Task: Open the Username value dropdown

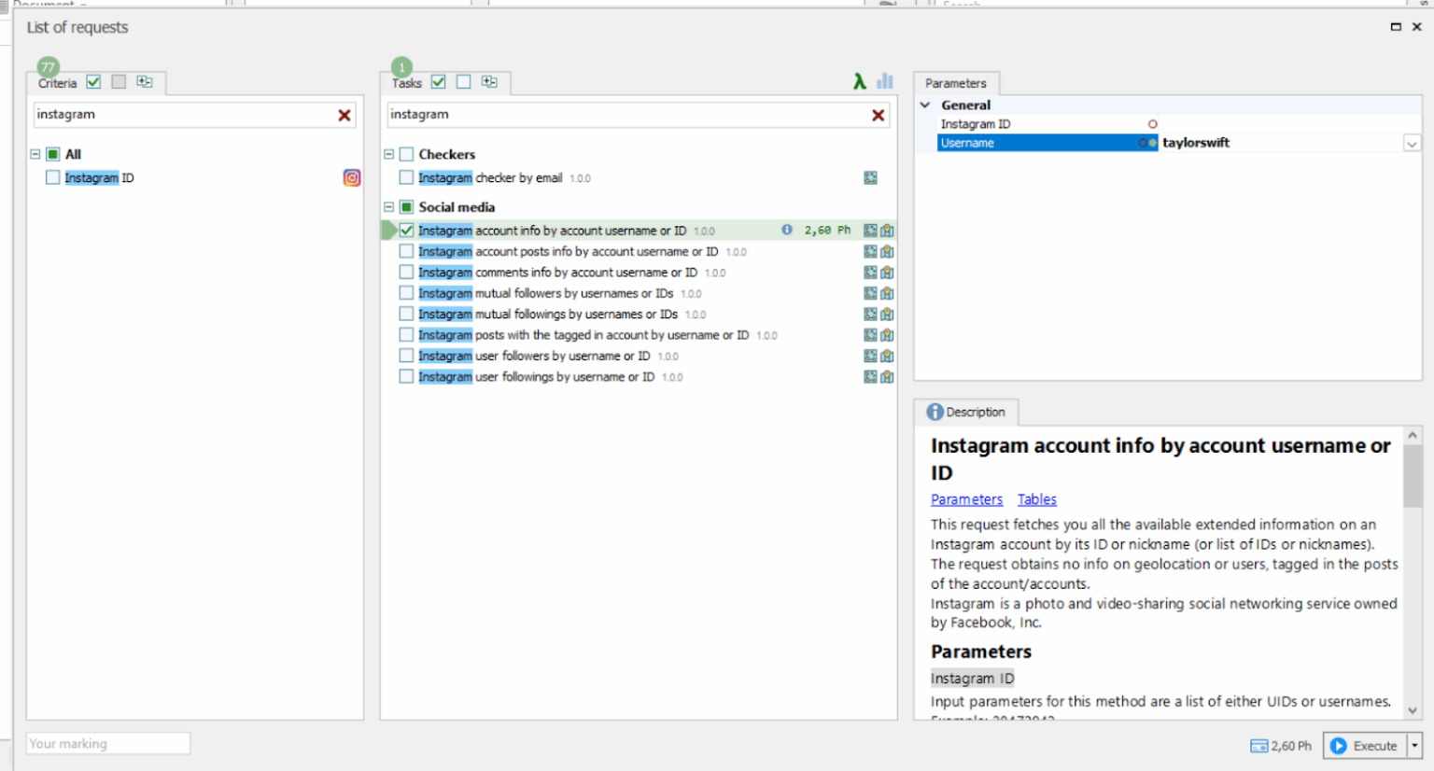Action: tap(1412, 144)
